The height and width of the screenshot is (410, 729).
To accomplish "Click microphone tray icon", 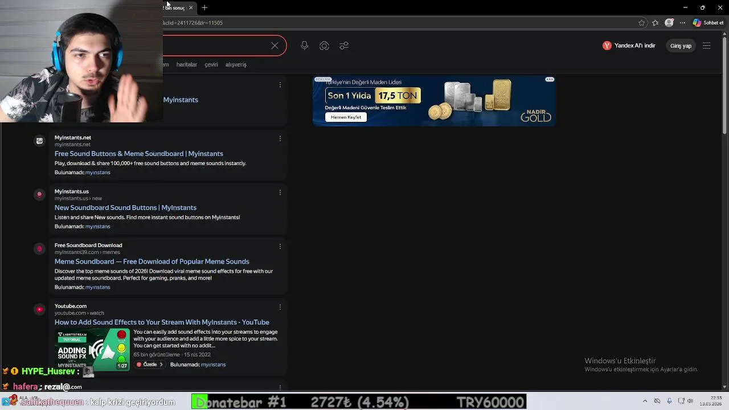I will pyautogui.click(x=669, y=401).
